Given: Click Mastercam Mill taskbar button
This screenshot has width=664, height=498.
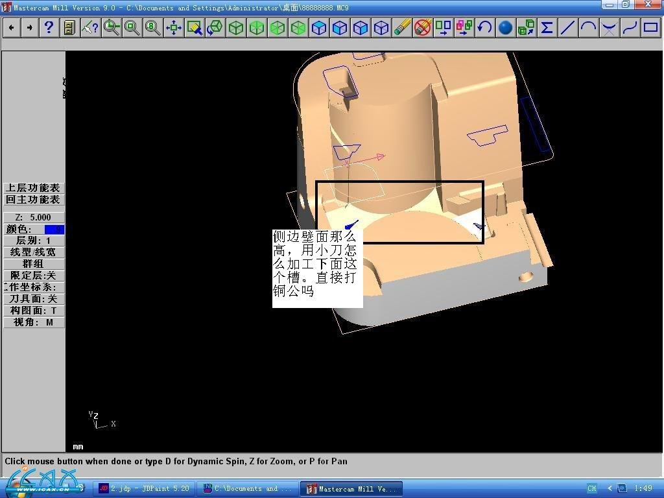Looking at the screenshot, I should click(x=351, y=489).
